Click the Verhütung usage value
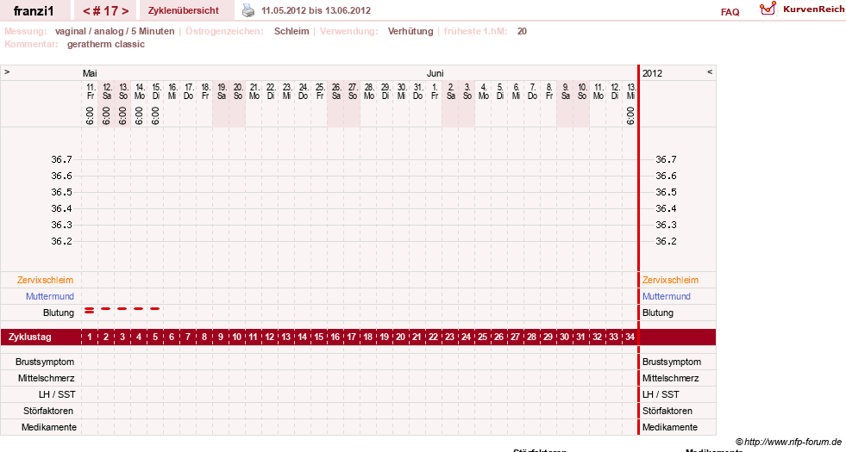This screenshot has height=452, width=846. (410, 31)
